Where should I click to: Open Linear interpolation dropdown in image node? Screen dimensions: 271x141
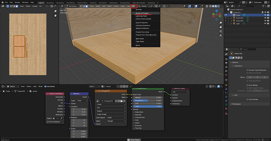tap(111, 104)
